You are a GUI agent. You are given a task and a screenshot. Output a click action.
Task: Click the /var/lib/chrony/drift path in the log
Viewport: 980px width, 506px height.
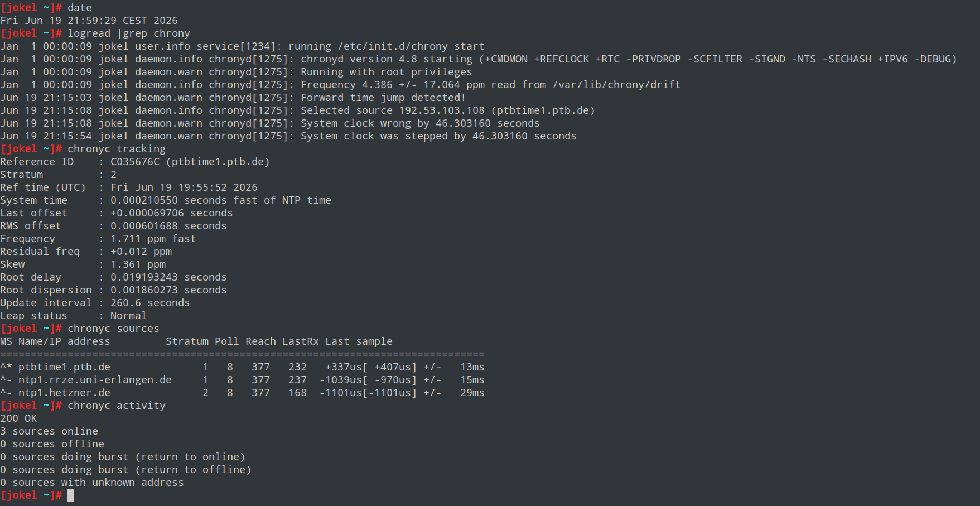pyautogui.click(x=617, y=85)
